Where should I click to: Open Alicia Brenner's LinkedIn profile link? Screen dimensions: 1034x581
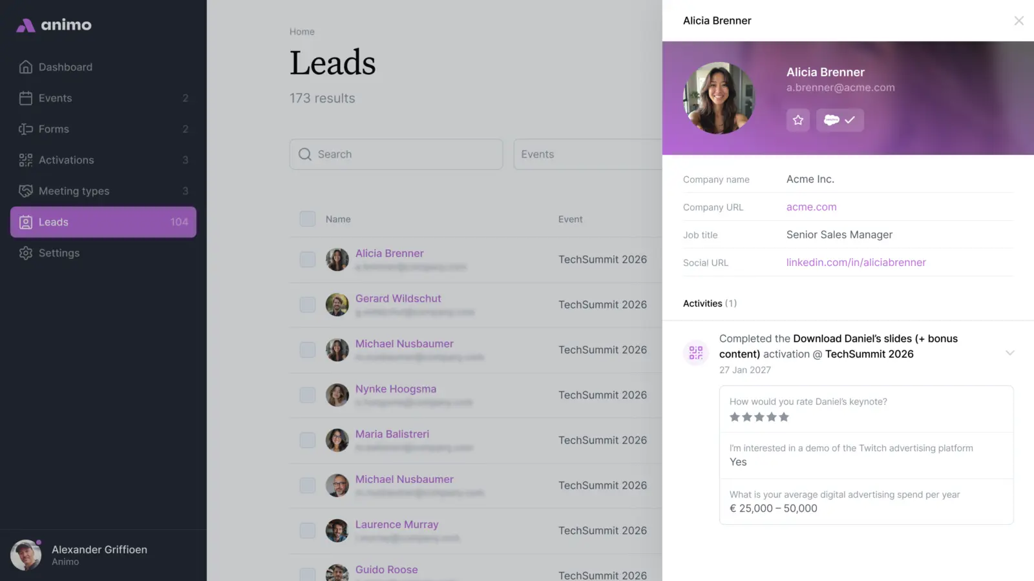pos(856,262)
